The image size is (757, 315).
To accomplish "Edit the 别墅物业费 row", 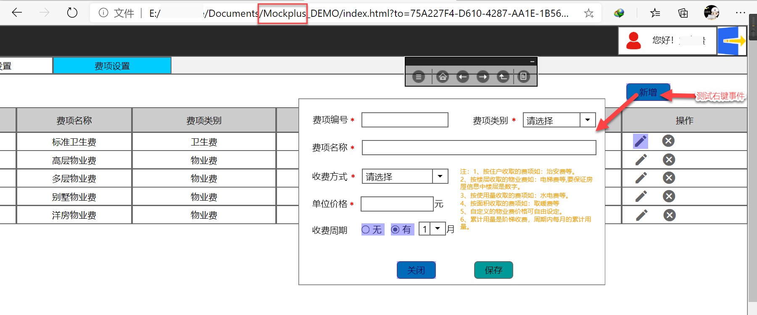I will pos(641,196).
